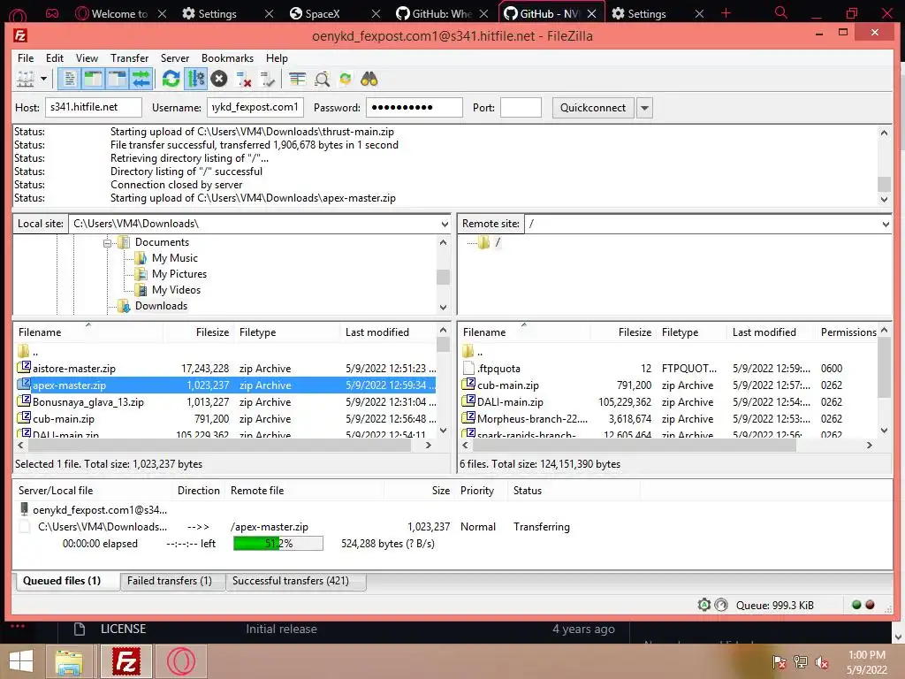Search for files with binoculars icon
Image resolution: width=905 pixels, height=679 pixels.
[369, 79]
